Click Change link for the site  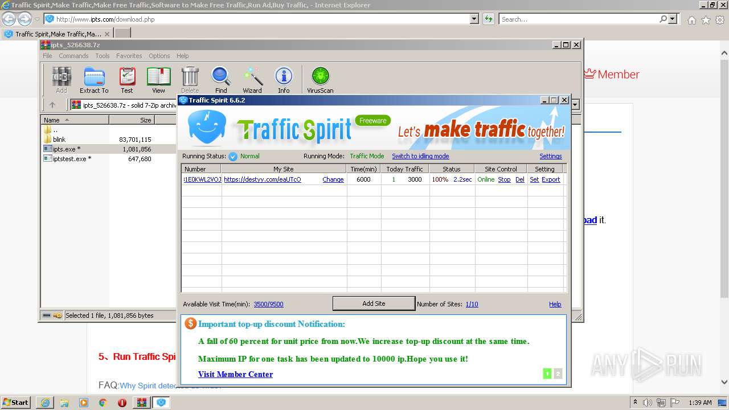333,179
